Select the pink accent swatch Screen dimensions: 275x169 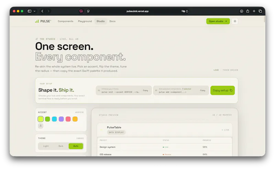click(68, 119)
